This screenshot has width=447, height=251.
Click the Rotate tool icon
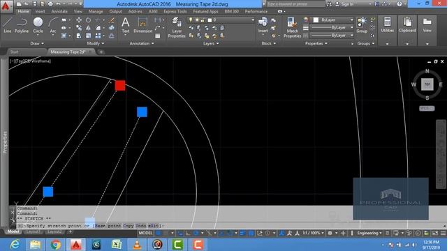pos(89,20)
